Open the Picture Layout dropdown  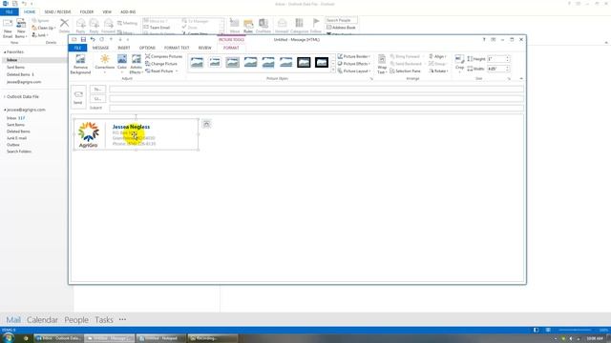pos(354,71)
